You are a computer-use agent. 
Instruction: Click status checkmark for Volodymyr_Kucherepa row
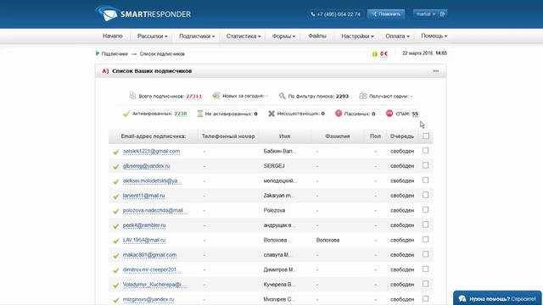[x=116, y=286]
